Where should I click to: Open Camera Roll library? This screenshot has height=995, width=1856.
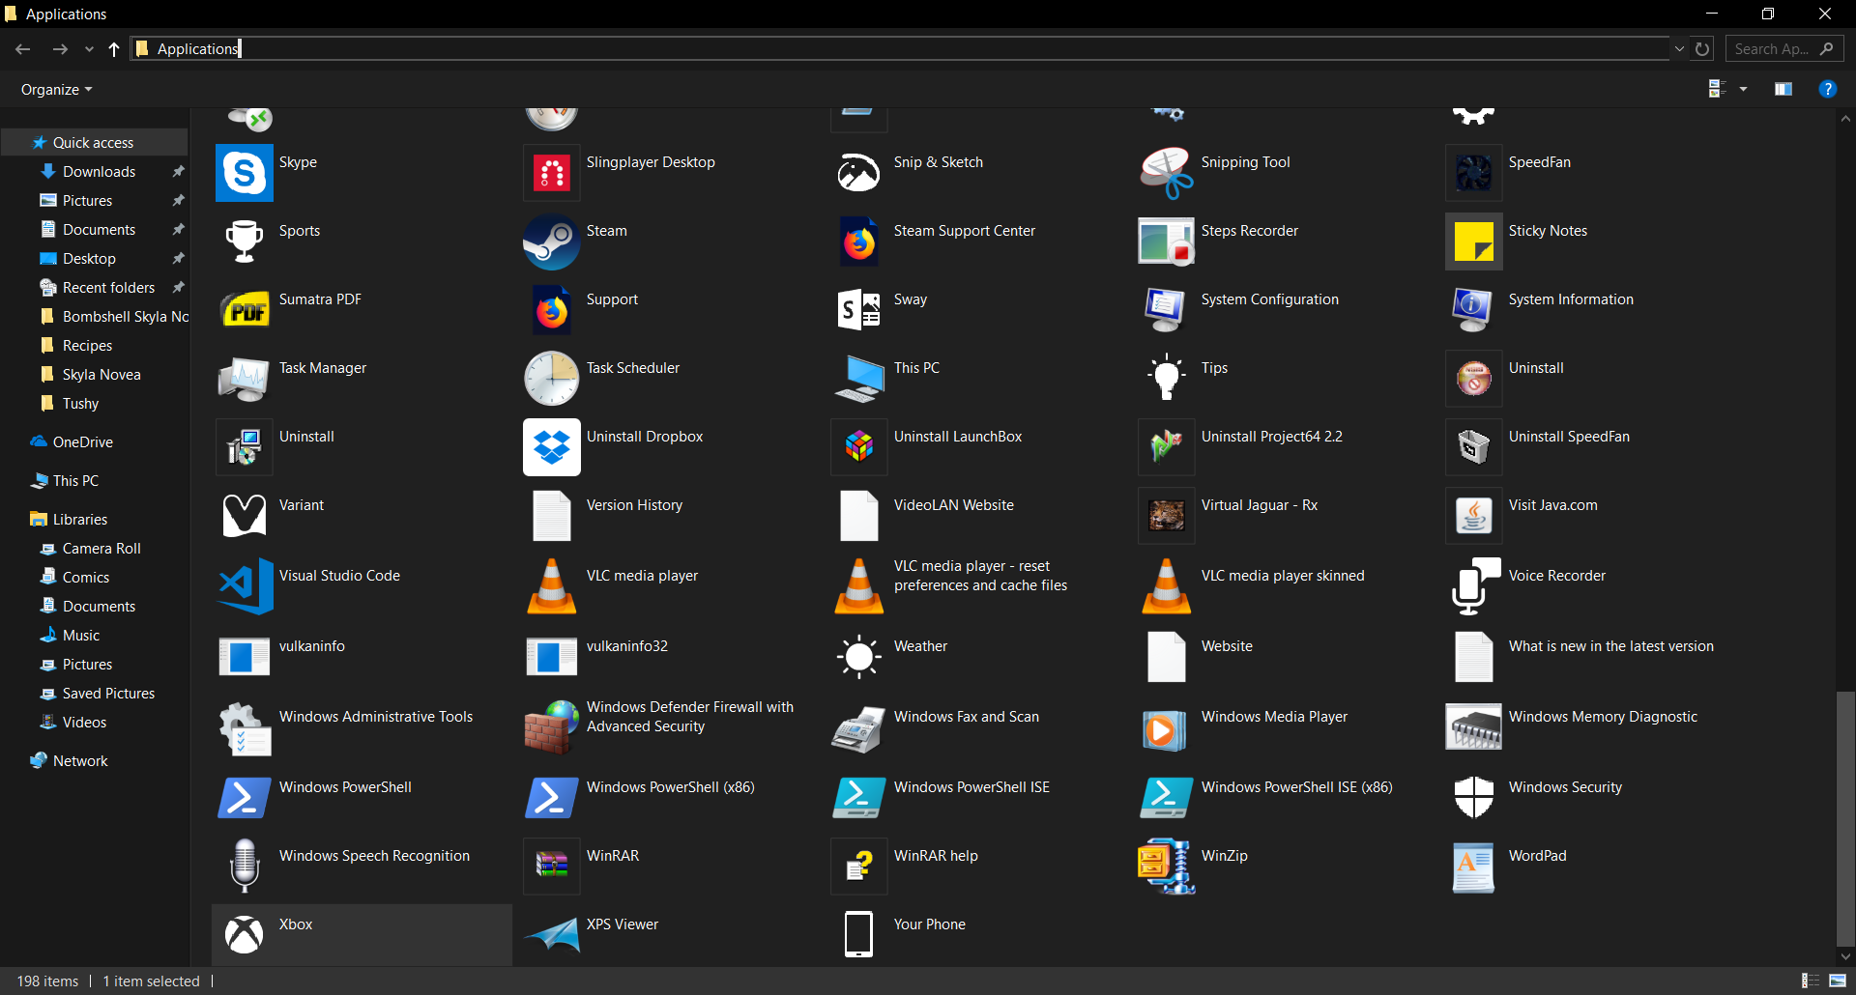[x=101, y=548]
